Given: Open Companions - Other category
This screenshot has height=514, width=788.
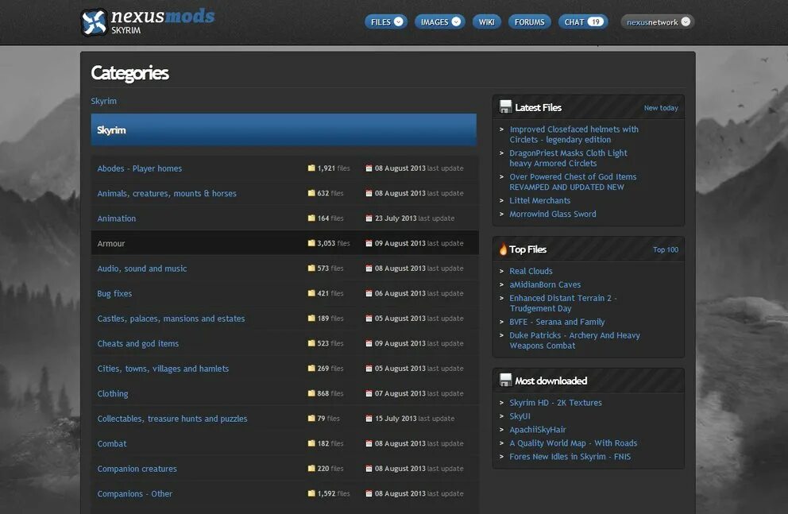Looking at the screenshot, I should pos(135,494).
